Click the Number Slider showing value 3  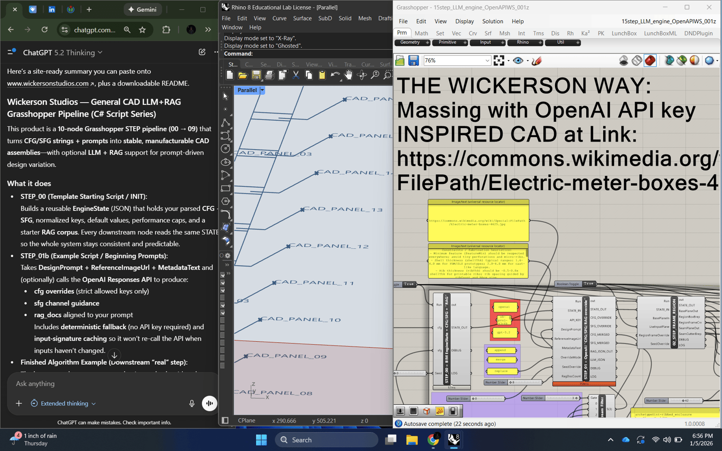click(x=551, y=398)
